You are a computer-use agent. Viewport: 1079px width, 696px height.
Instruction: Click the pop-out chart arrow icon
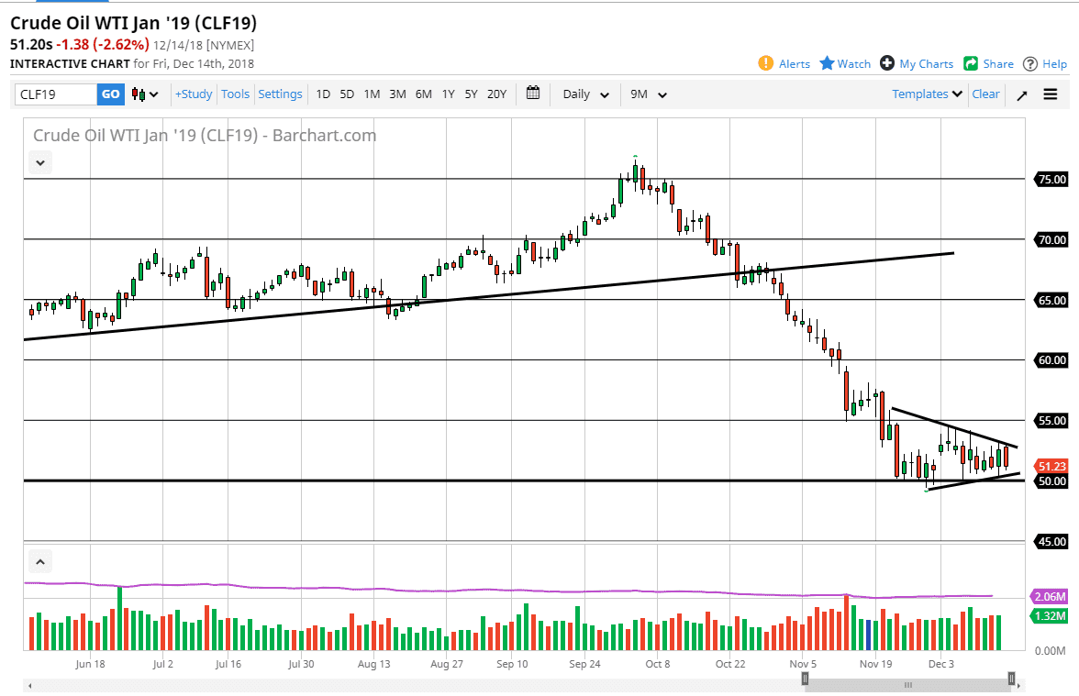point(1021,94)
